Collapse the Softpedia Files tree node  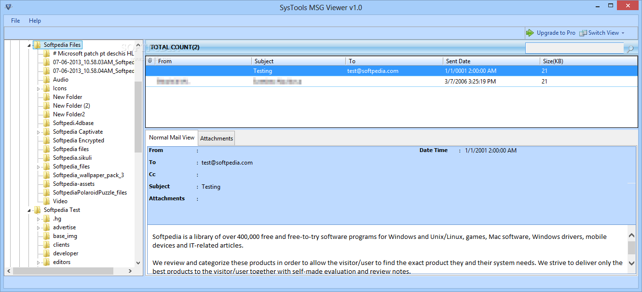pos(29,45)
